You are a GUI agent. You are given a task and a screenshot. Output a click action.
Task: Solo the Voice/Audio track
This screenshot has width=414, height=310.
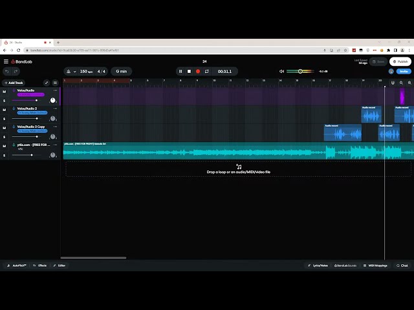tap(5, 101)
